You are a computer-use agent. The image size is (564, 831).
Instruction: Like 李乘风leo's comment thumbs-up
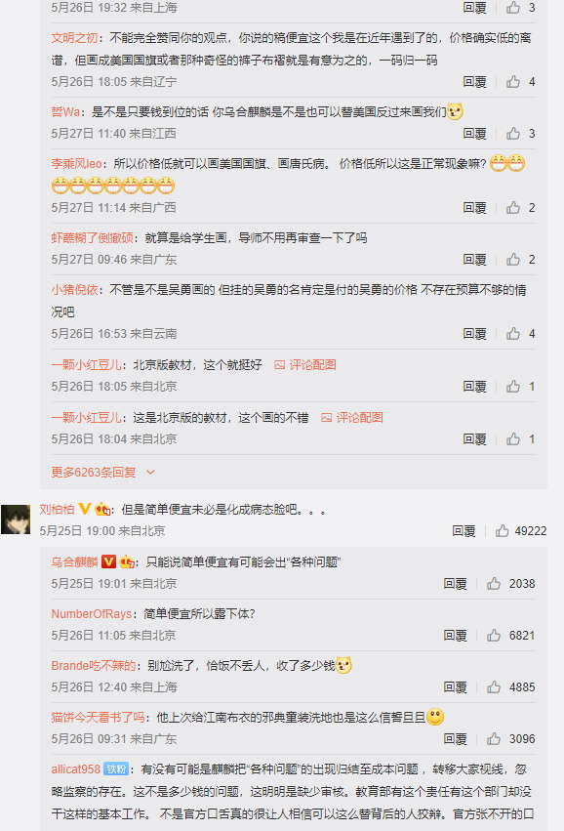click(x=513, y=208)
